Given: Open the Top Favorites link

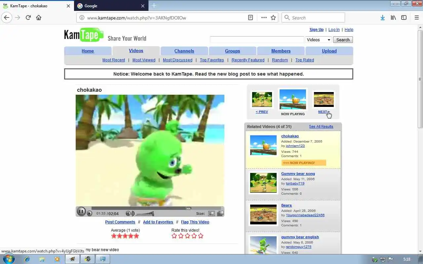Looking at the screenshot, I should [212, 60].
